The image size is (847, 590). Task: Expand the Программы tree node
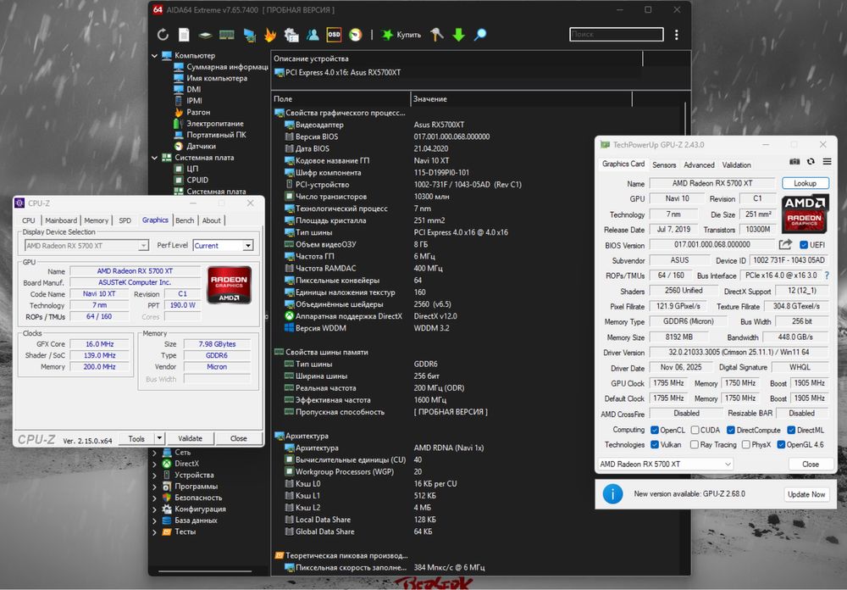pyautogui.click(x=154, y=487)
